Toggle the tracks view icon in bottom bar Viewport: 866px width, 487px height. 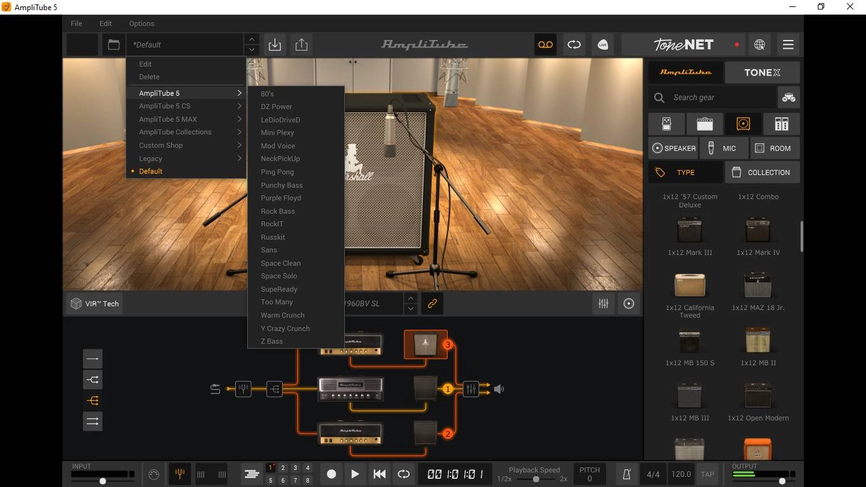click(252, 474)
